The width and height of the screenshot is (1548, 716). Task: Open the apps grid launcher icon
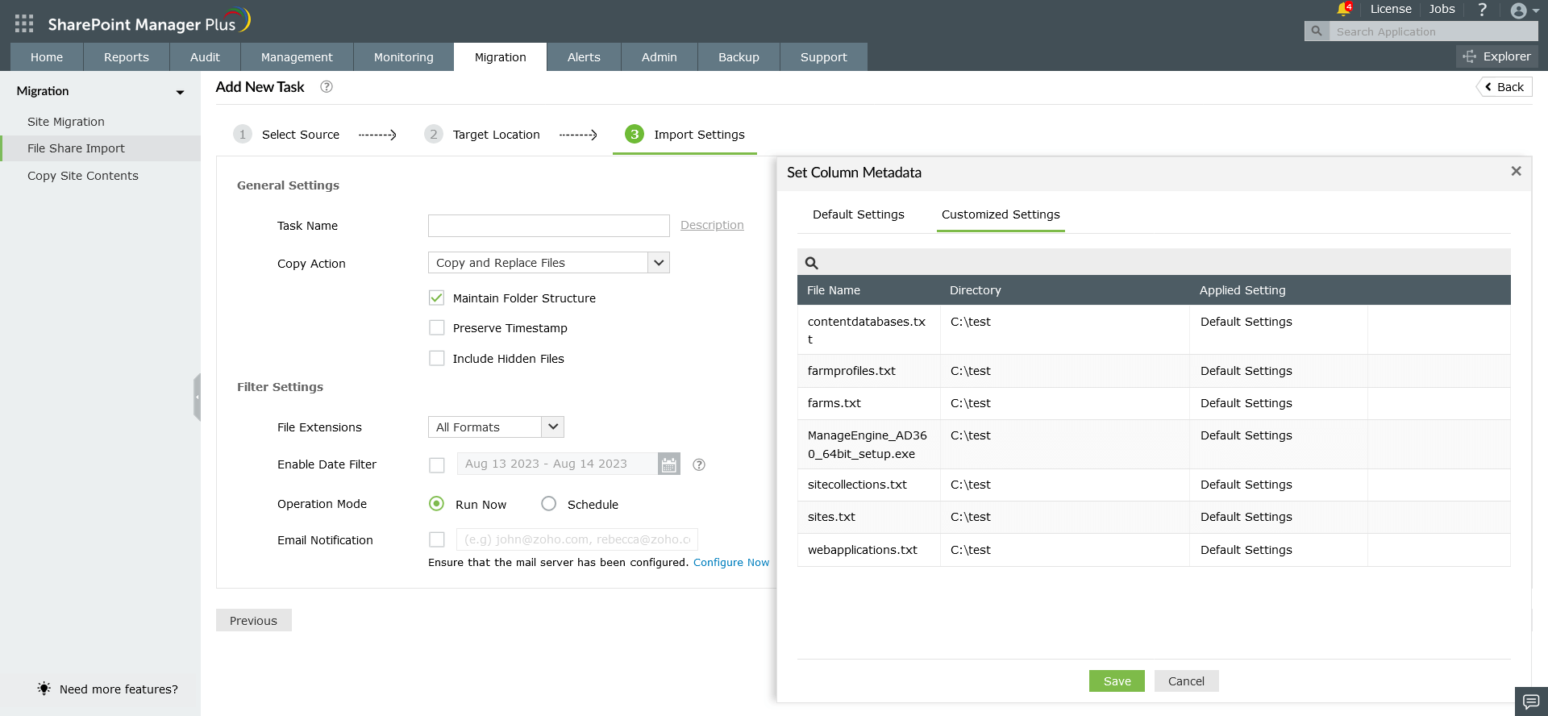point(24,24)
